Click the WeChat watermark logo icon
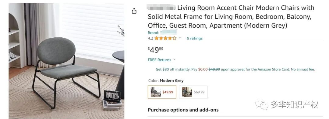329x119 pixels. 262,104
